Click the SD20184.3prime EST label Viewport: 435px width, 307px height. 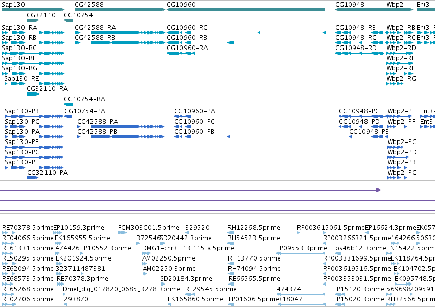[186, 279]
